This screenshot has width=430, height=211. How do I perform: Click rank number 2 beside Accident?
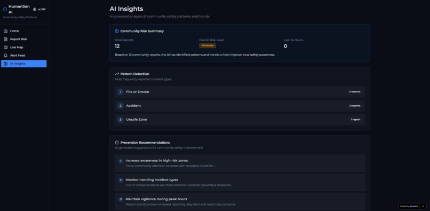tap(121, 106)
